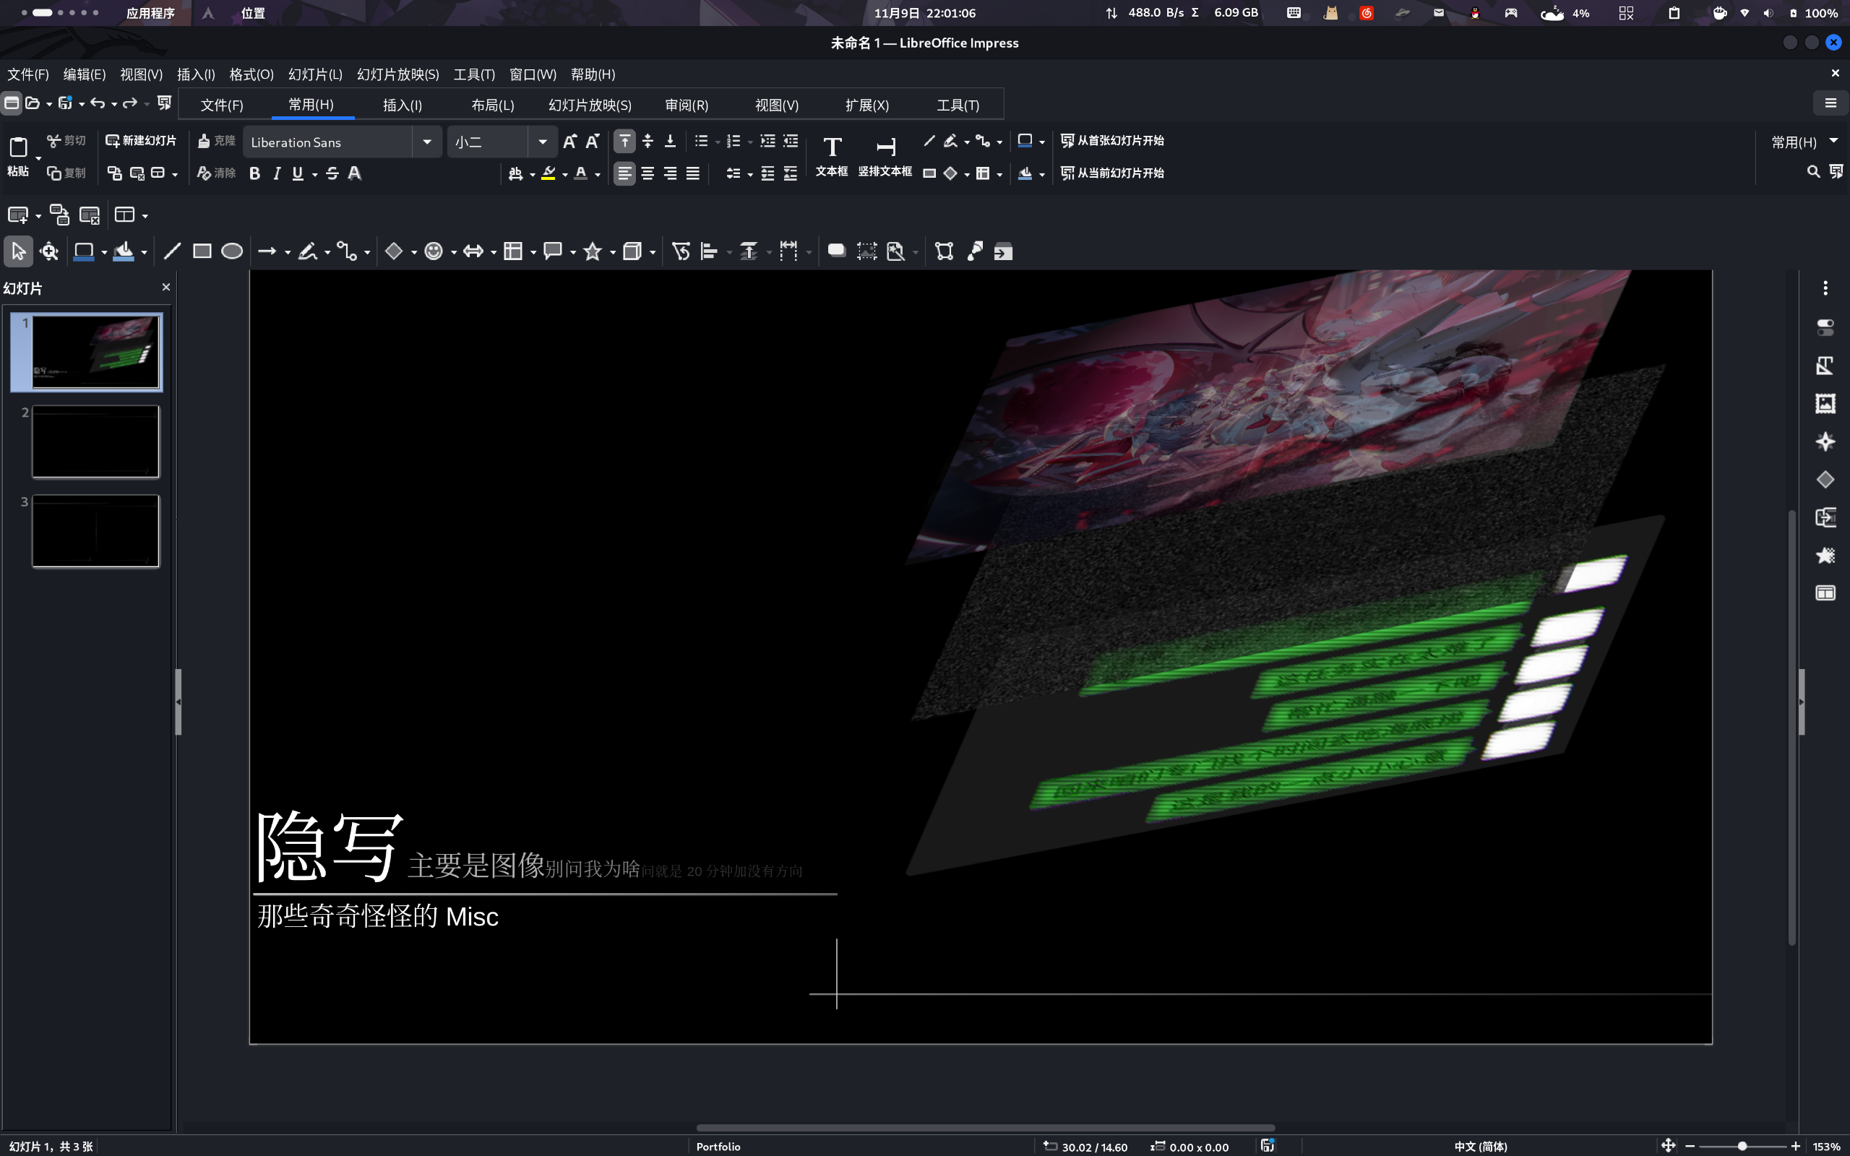The height and width of the screenshot is (1156, 1850).
Task: Select slide 2 thumbnail
Action: (x=95, y=442)
